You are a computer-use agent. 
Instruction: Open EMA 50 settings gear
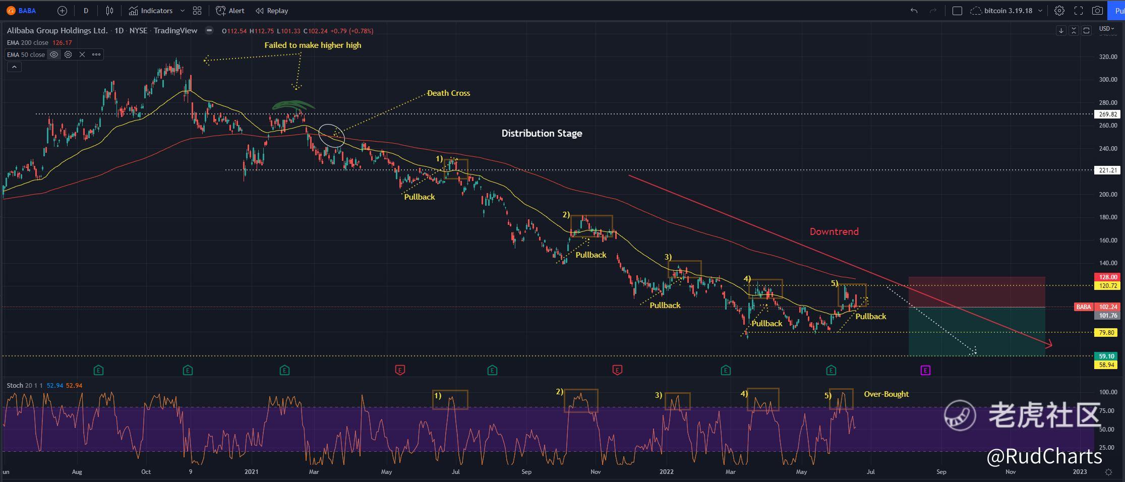[x=68, y=54]
